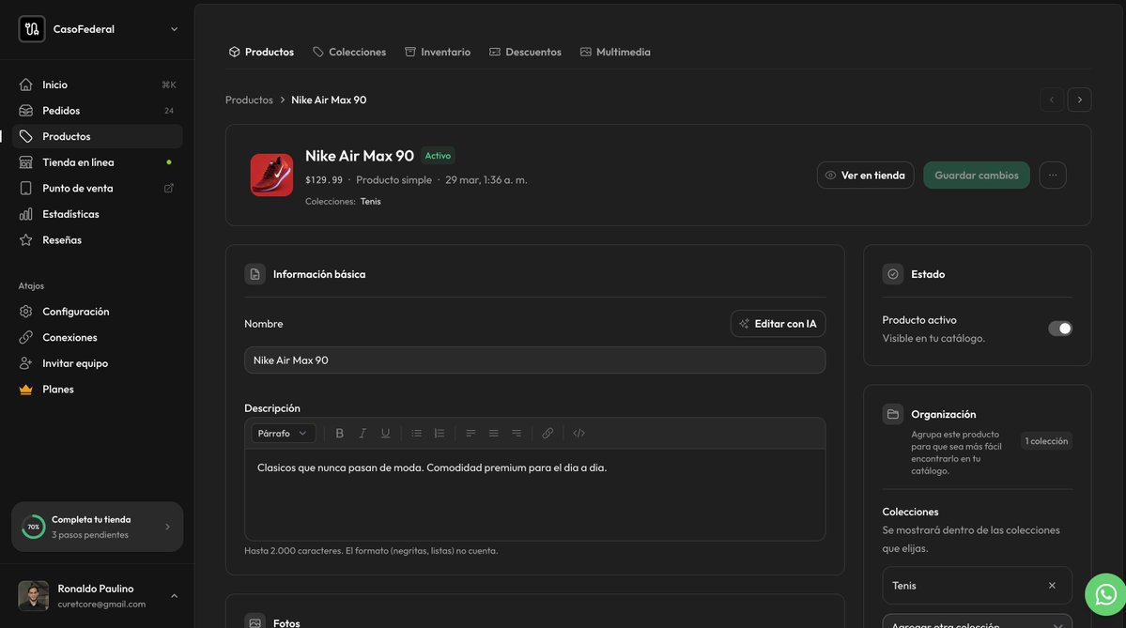
Task: Click the Ver en tienda button
Action: point(865,176)
